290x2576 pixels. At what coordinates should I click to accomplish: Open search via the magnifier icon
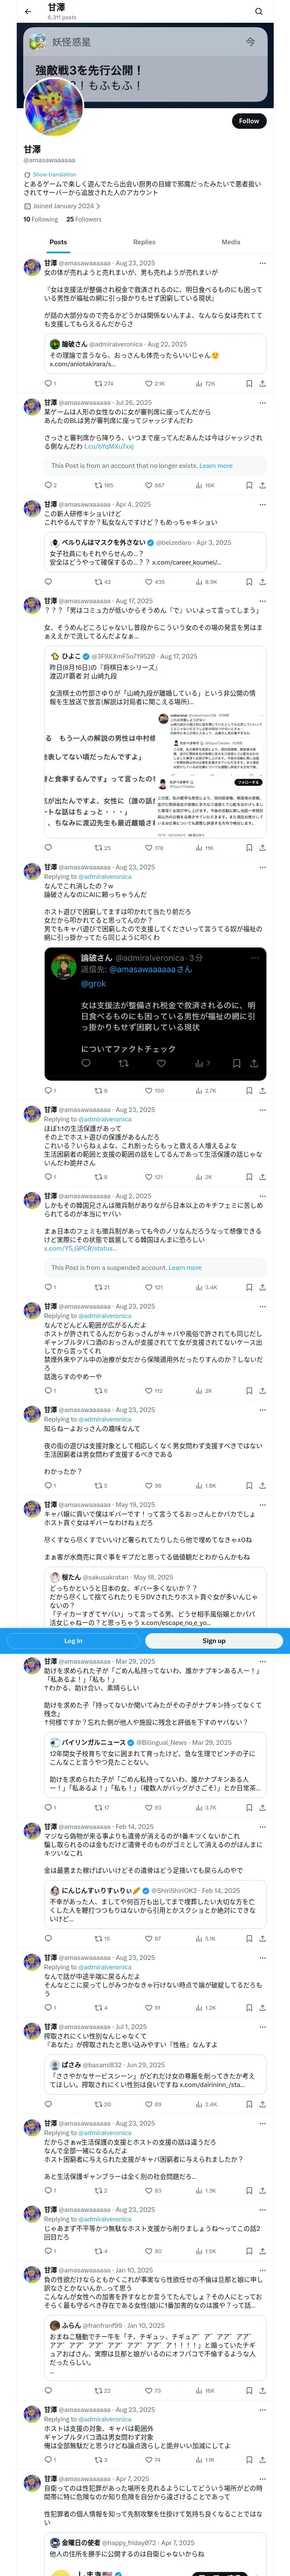point(258,11)
